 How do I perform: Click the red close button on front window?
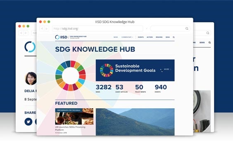(40, 22)
